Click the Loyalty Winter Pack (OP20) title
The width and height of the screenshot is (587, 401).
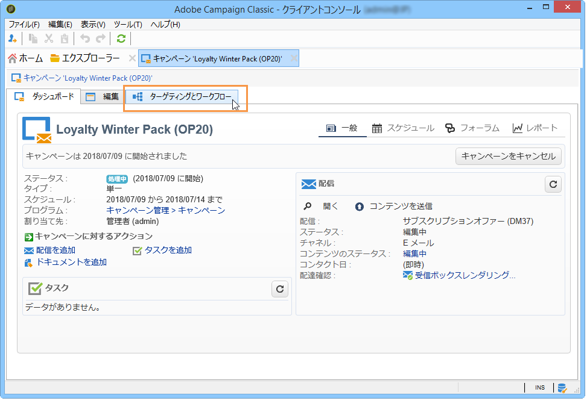click(135, 129)
